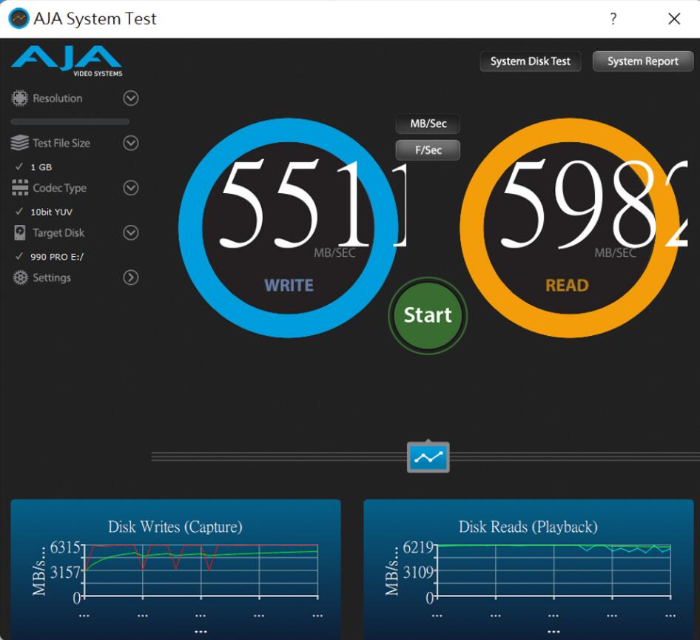
Task: Click the WRITE speed gauge
Action: (x=289, y=228)
